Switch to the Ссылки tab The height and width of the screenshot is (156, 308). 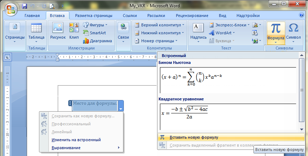click(130, 16)
